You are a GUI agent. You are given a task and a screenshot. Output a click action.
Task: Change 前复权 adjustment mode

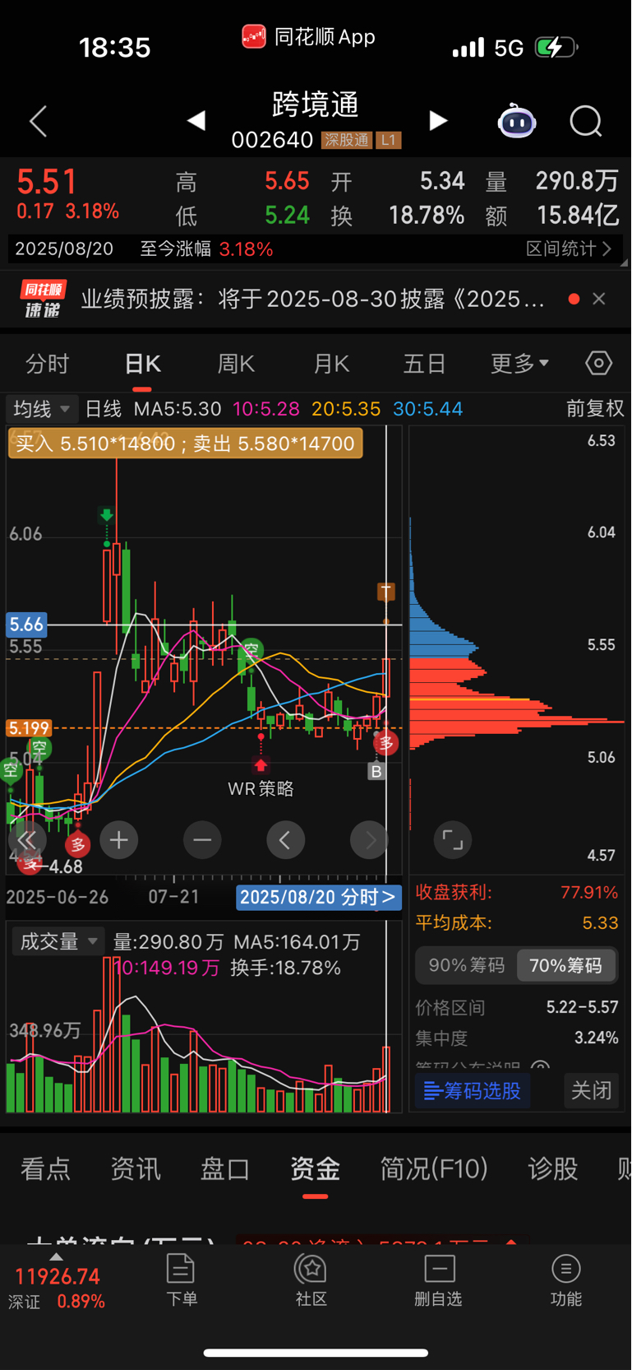click(595, 408)
